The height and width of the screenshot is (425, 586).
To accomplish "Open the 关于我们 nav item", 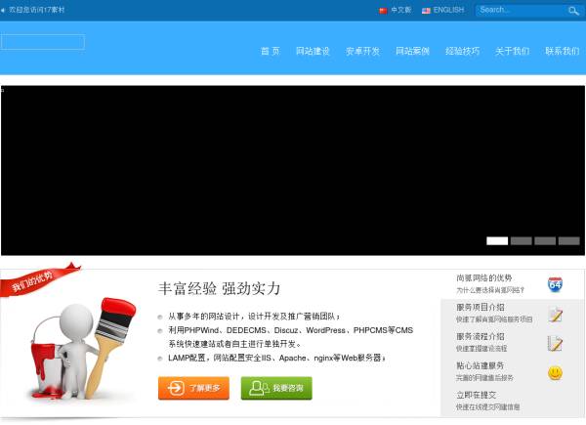I will coord(512,51).
